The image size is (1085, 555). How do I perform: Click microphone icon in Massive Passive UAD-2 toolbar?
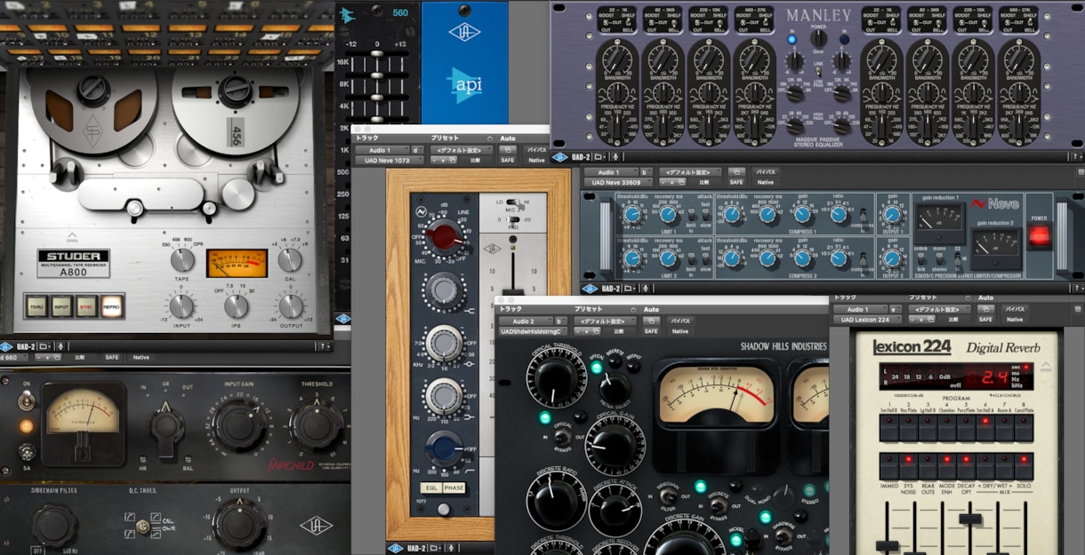point(615,157)
